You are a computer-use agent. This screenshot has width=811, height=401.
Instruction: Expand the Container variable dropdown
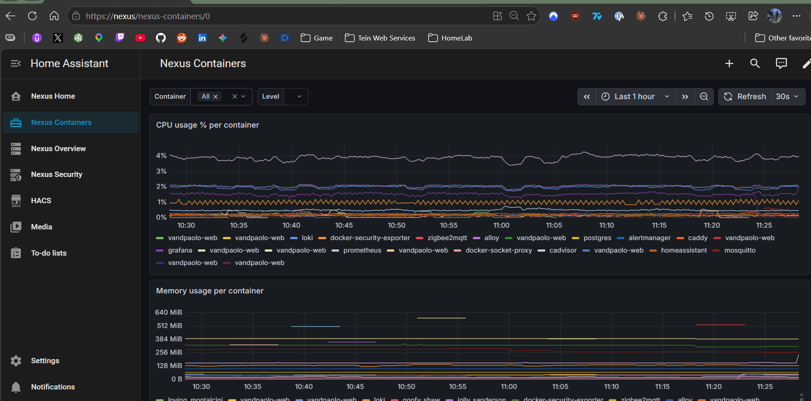pyautogui.click(x=243, y=96)
